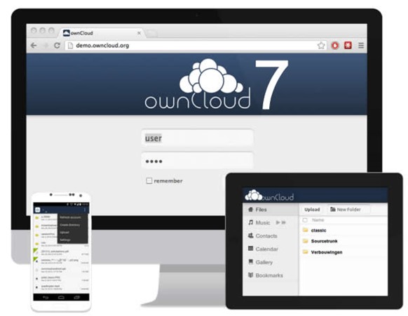Tap the Android home button on phone
This screenshot has width=408, height=316.
coord(61,298)
